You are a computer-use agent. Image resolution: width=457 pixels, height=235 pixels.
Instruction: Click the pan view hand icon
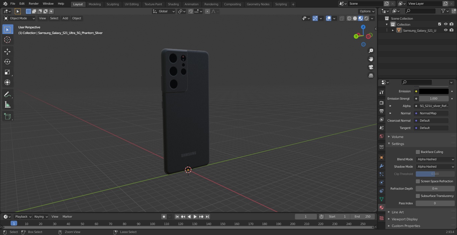click(371, 59)
